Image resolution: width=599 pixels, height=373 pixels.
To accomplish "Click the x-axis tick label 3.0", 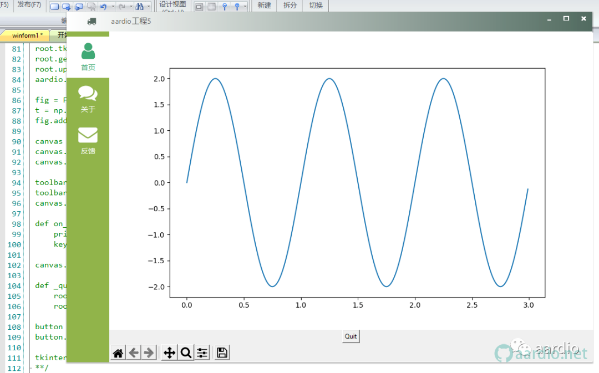I will pos(529,305).
